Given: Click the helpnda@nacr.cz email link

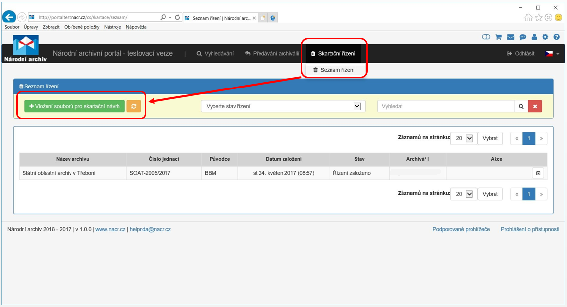Looking at the screenshot, I should coord(150,229).
